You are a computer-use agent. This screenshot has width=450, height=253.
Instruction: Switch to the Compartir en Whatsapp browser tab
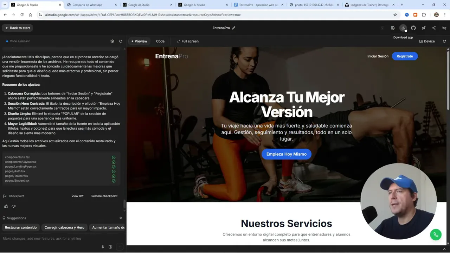coord(88,5)
